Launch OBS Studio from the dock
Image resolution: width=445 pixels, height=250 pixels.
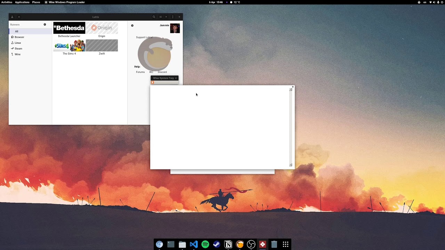tap(251, 244)
